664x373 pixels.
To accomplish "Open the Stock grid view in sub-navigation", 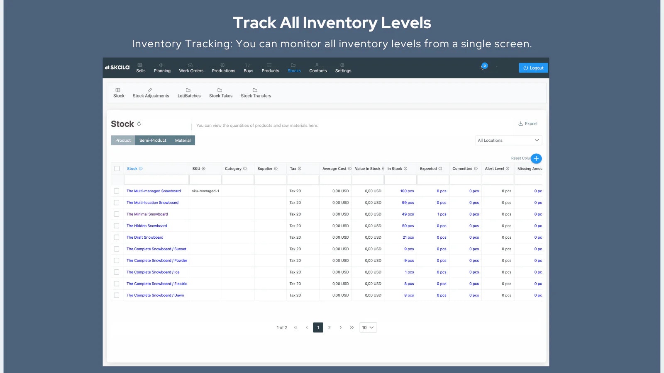I will pyautogui.click(x=119, y=93).
